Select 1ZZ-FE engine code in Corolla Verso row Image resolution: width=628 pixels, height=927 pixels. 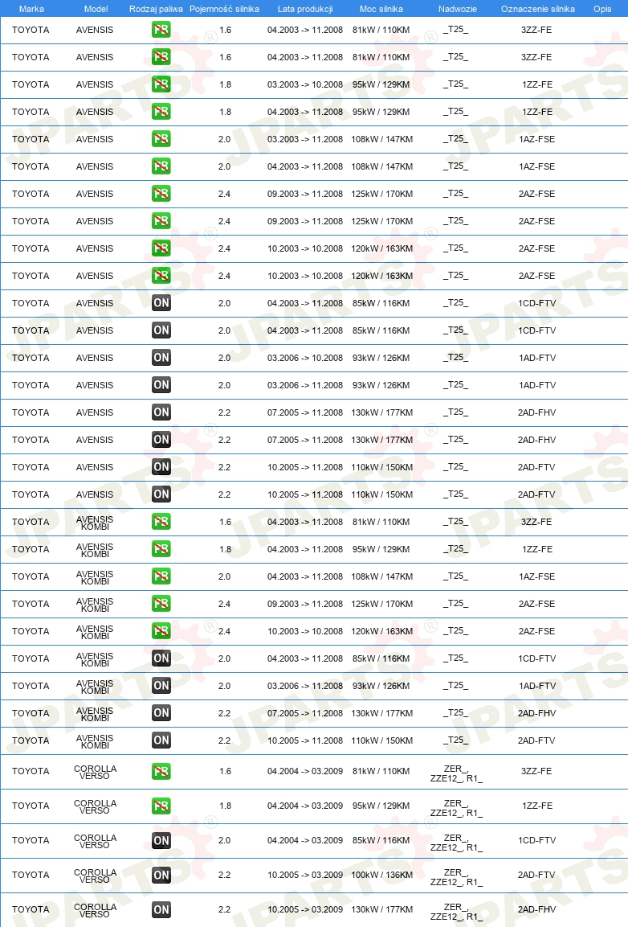pos(537,806)
